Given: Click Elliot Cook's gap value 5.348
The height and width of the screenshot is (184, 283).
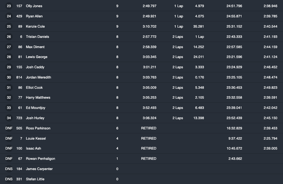Looking at the screenshot, I should tap(200, 88).
